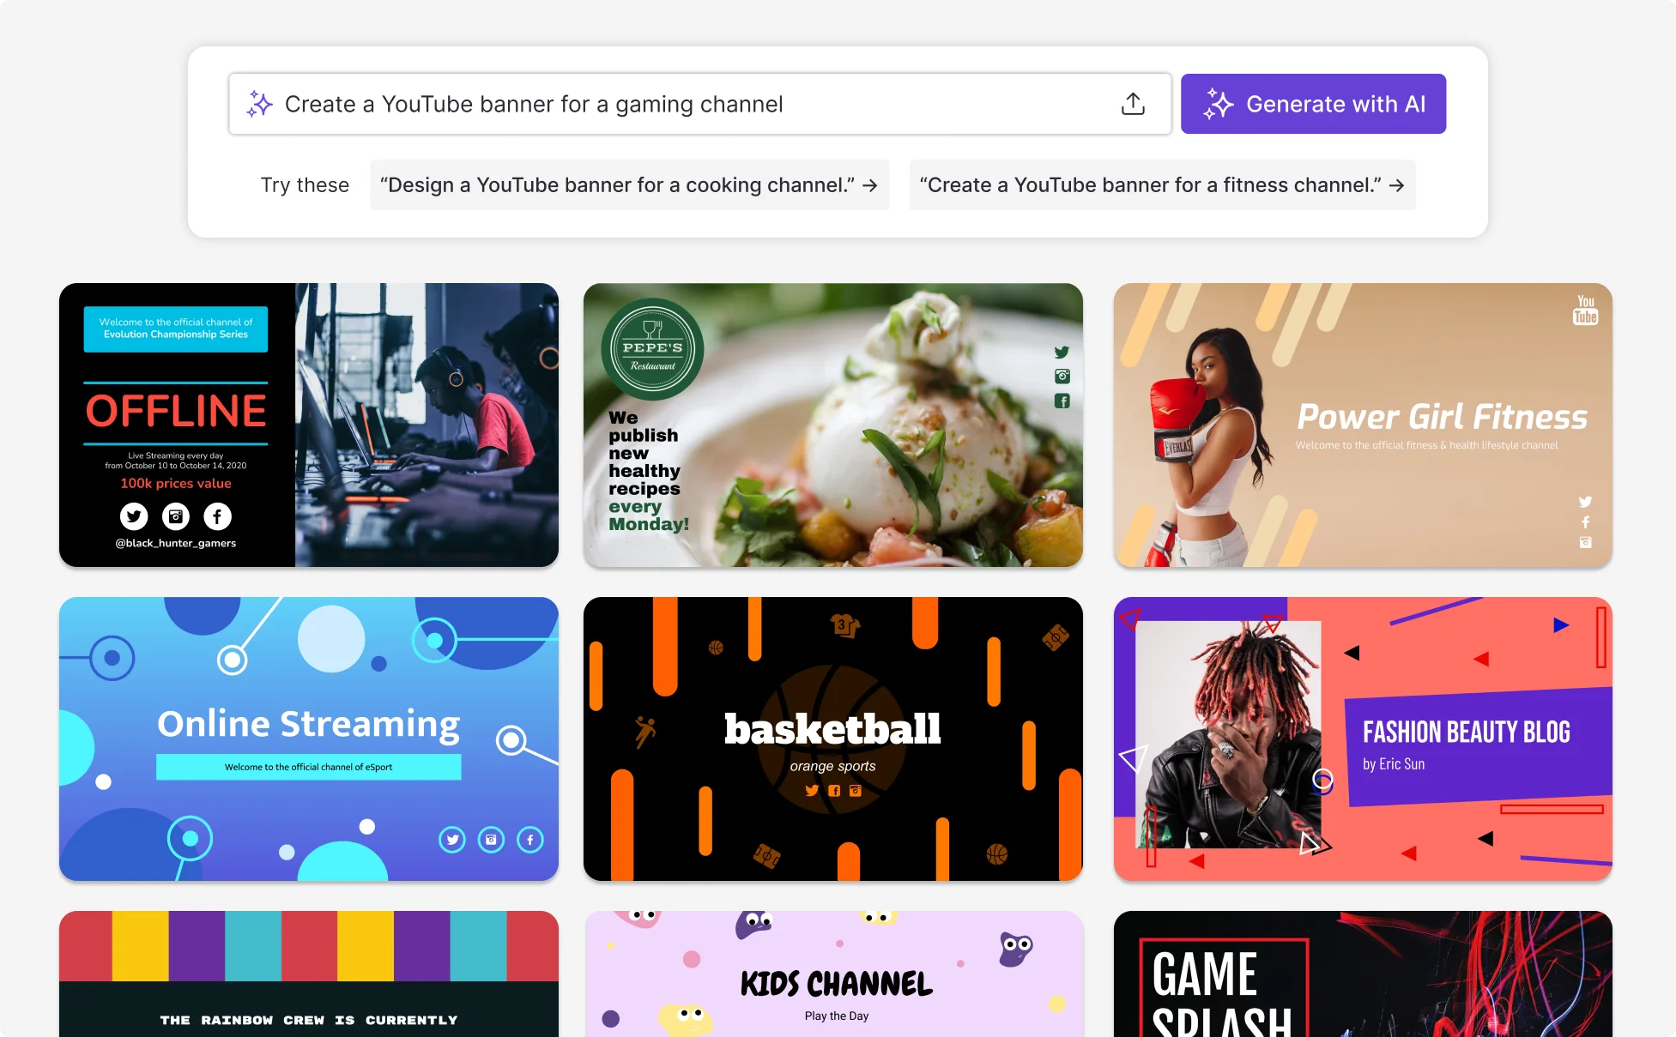Click Twitter icon on basketball banner

pyautogui.click(x=812, y=791)
